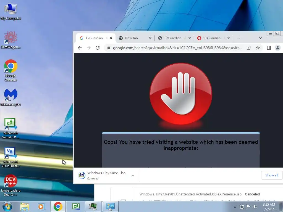Open Action Center flag icon
Screen dimensions: 283x212
tap(248, 207)
